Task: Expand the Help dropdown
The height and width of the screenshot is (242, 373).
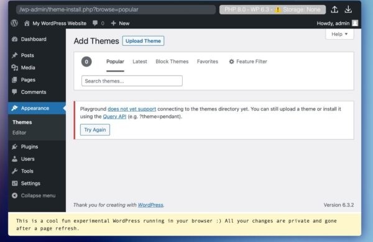Action: click(x=339, y=34)
